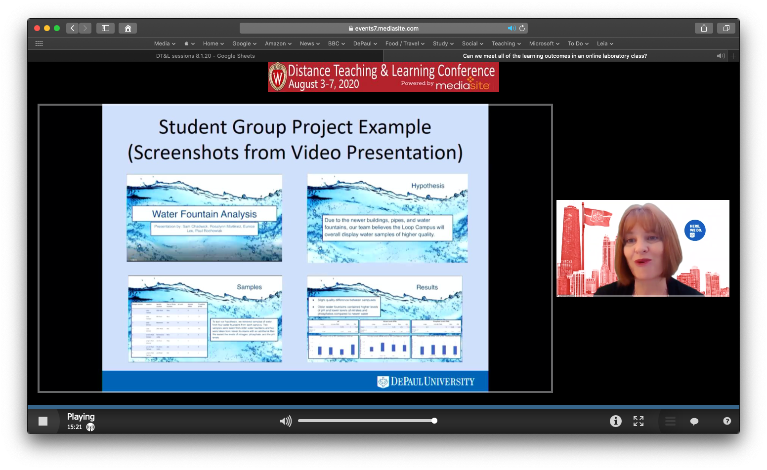Viewport: 767px width, 470px height.
Task: Click the Safari home button
Action: point(128,28)
